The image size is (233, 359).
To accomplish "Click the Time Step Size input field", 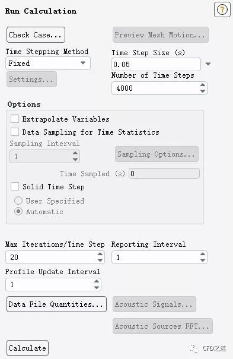I will [156, 64].
